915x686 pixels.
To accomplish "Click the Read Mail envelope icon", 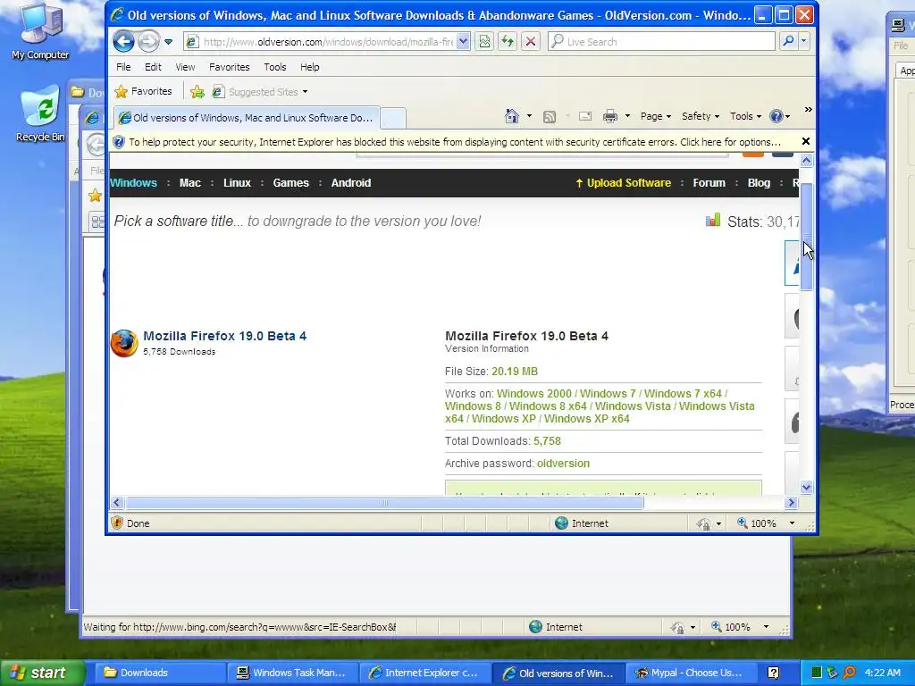I will coord(585,116).
